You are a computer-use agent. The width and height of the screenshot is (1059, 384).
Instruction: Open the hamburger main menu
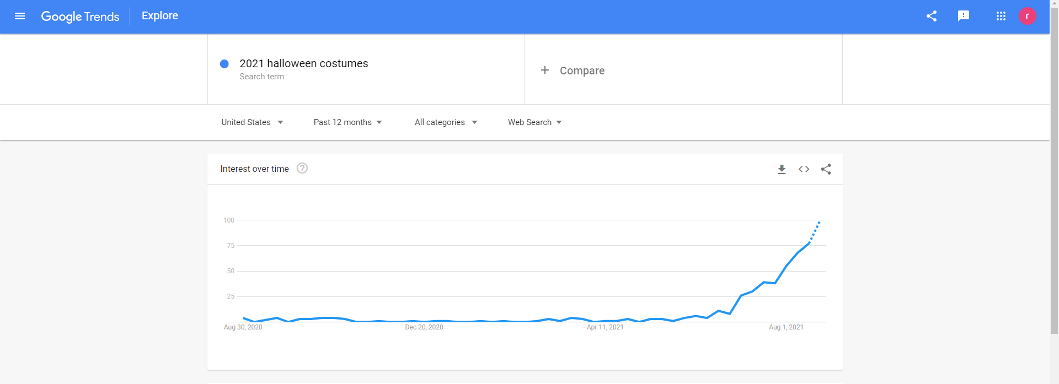pos(20,16)
